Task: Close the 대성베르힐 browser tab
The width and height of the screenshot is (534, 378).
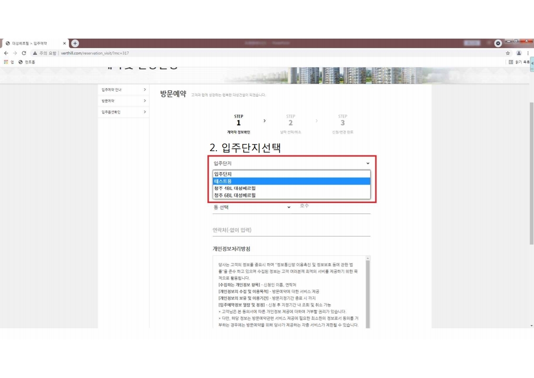Action: [x=64, y=43]
